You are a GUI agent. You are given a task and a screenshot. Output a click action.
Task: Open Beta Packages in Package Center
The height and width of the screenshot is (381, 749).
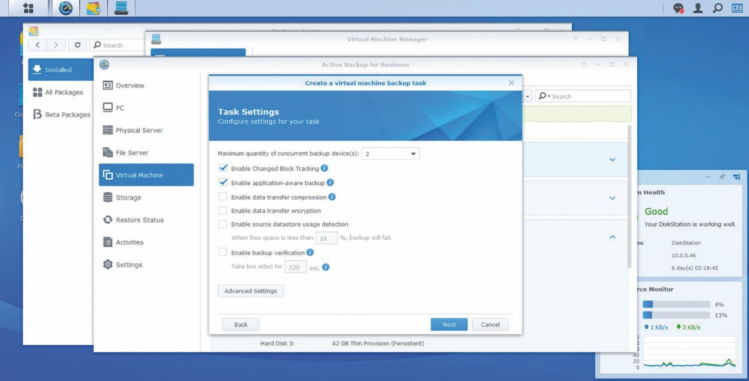(61, 115)
